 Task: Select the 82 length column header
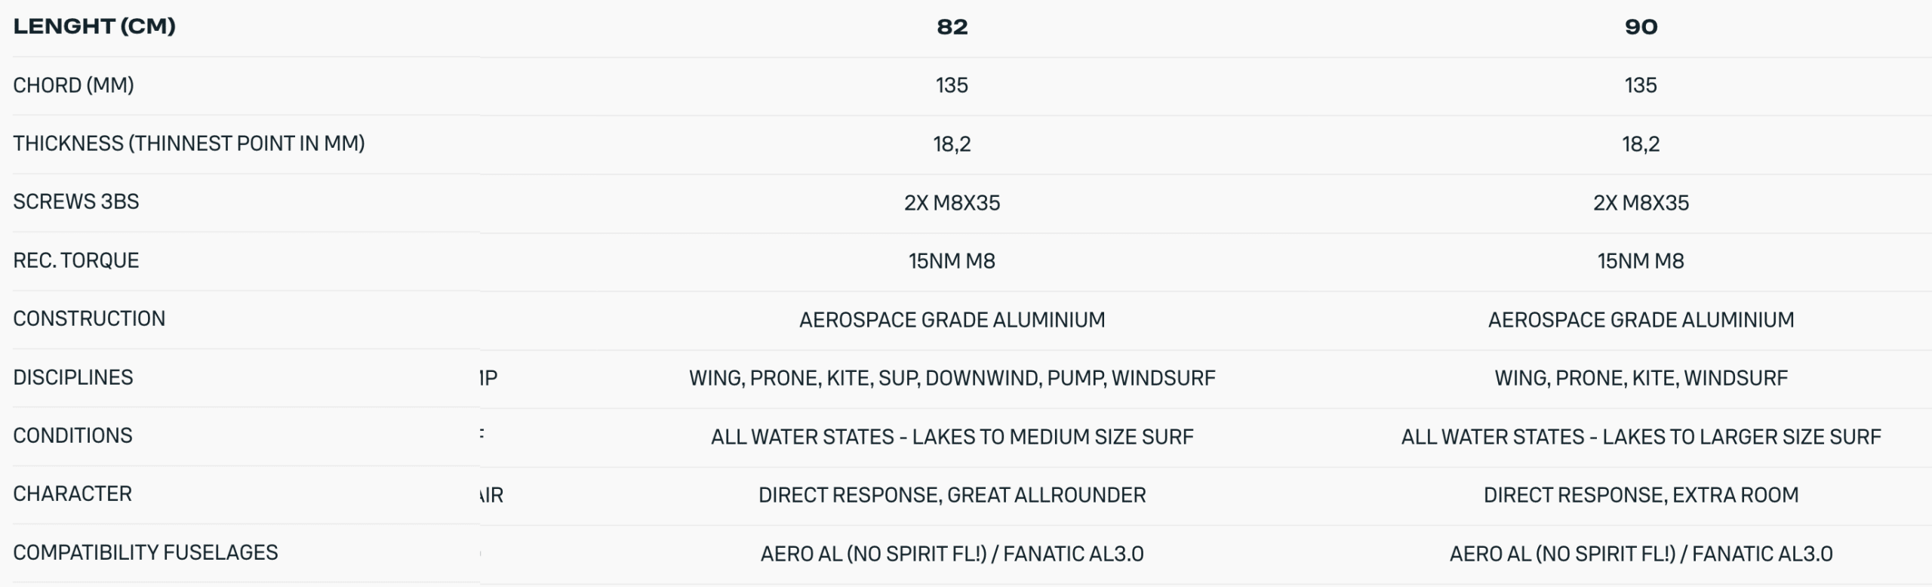(952, 27)
